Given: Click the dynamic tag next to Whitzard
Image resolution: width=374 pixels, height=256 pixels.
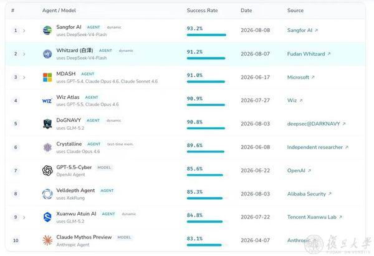Looking at the screenshot, I should [126, 51].
